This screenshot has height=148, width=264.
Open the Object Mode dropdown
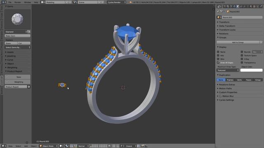point(48,146)
